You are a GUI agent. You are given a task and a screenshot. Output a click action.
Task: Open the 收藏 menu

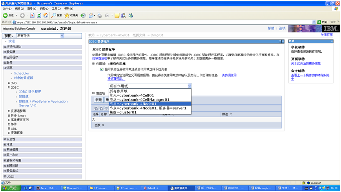coord(44,9)
